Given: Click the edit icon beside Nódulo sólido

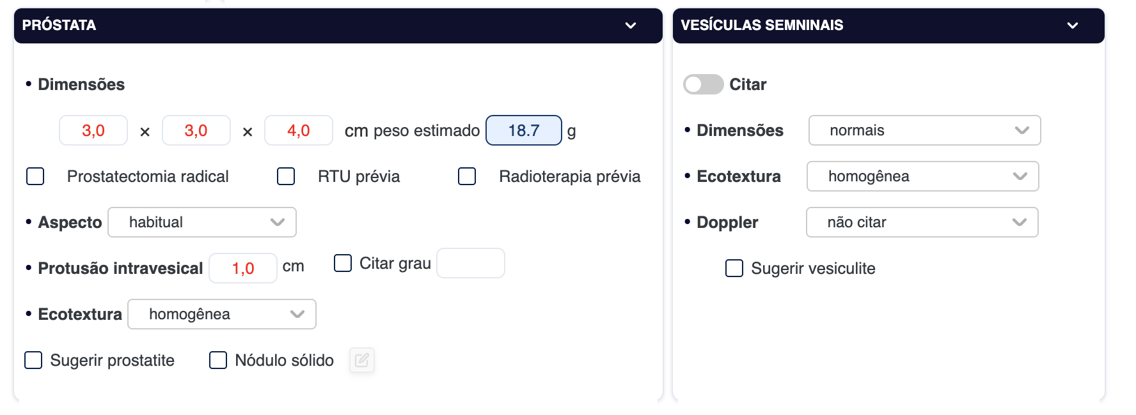Looking at the screenshot, I should [x=362, y=360].
